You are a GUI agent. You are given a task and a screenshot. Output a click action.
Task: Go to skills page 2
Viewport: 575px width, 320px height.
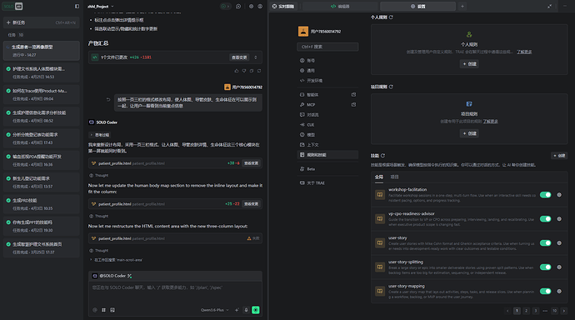click(x=526, y=311)
